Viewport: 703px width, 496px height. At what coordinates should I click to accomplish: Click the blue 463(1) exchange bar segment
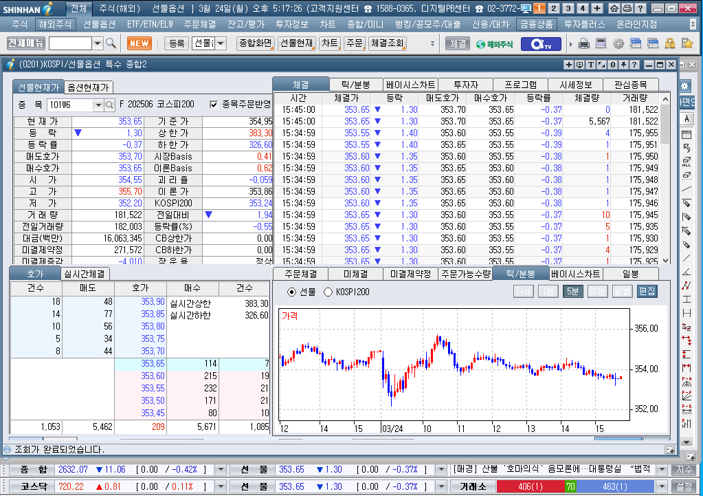pos(615,486)
